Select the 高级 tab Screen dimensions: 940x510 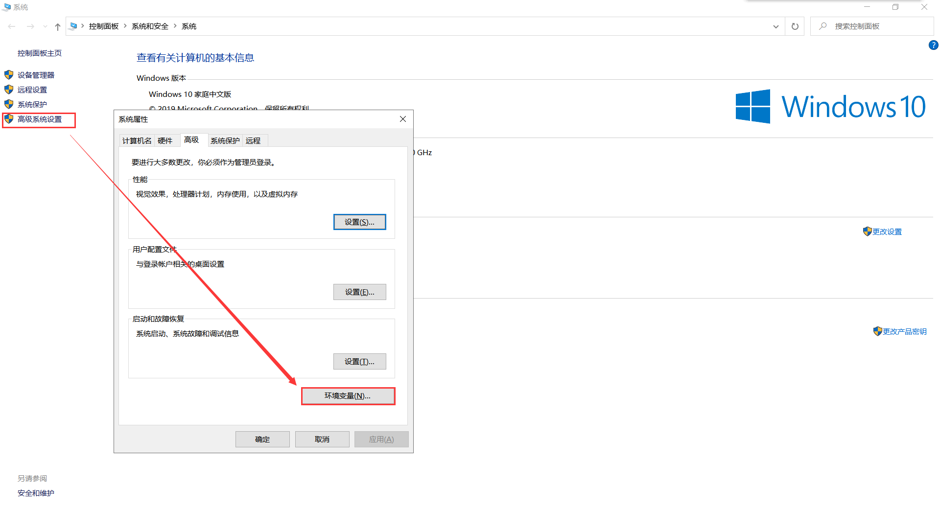pyautogui.click(x=194, y=140)
